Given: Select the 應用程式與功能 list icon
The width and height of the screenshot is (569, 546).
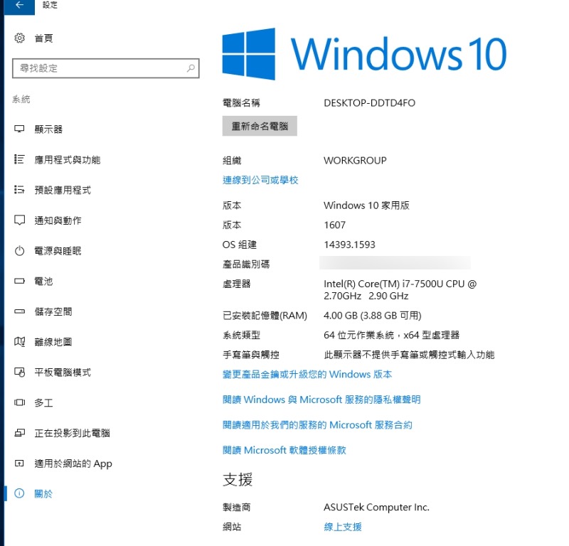Looking at the screenshot, I should [x=19, y=160].
